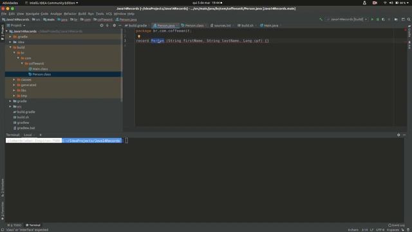Image resolution: width=412 pixels, height=232 pixels.
Task: Click UTF-8 encoding in status bar
Action: tap(380, 229)
